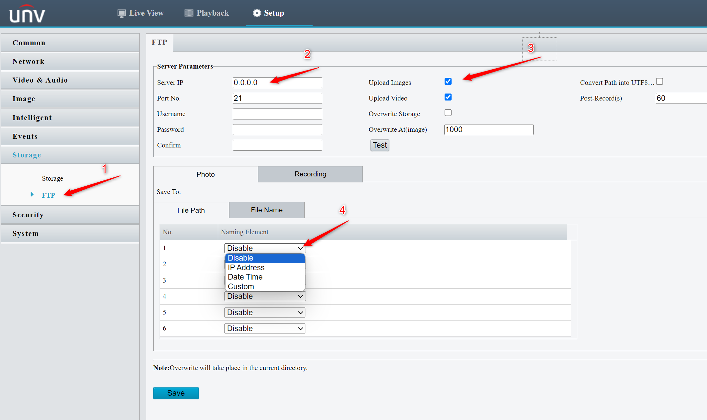
Task: Open the Video & Audio menu
Action: pyautogui.click(x=70, y=80)
